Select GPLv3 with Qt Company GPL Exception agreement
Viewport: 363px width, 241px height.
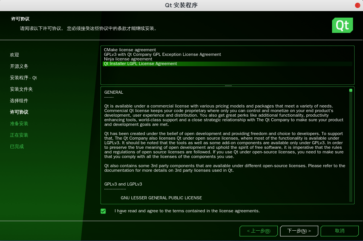tap(162, 54)
